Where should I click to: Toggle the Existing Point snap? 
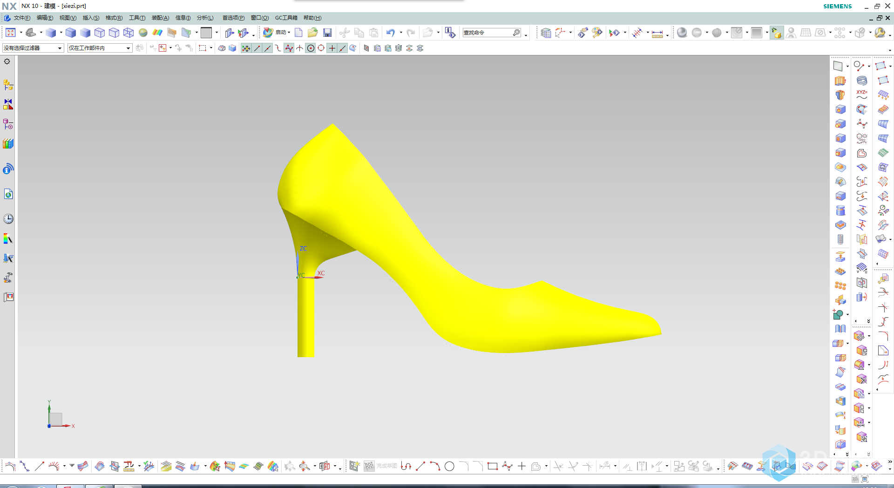point(332,48)
